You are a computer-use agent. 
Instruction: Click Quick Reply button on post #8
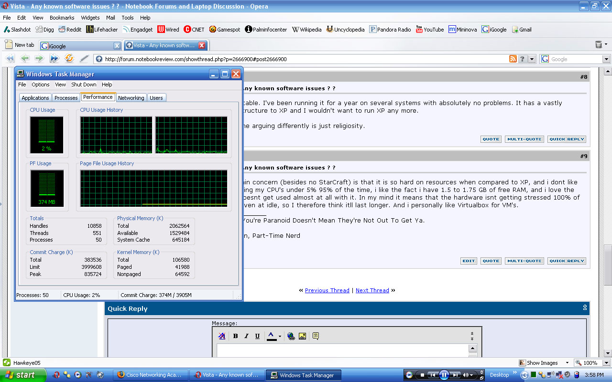pos(567,139)
